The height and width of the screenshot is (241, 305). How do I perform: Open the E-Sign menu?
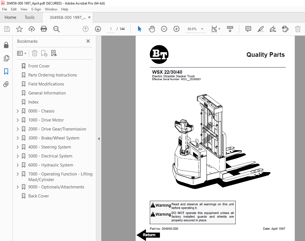point(36,9)
